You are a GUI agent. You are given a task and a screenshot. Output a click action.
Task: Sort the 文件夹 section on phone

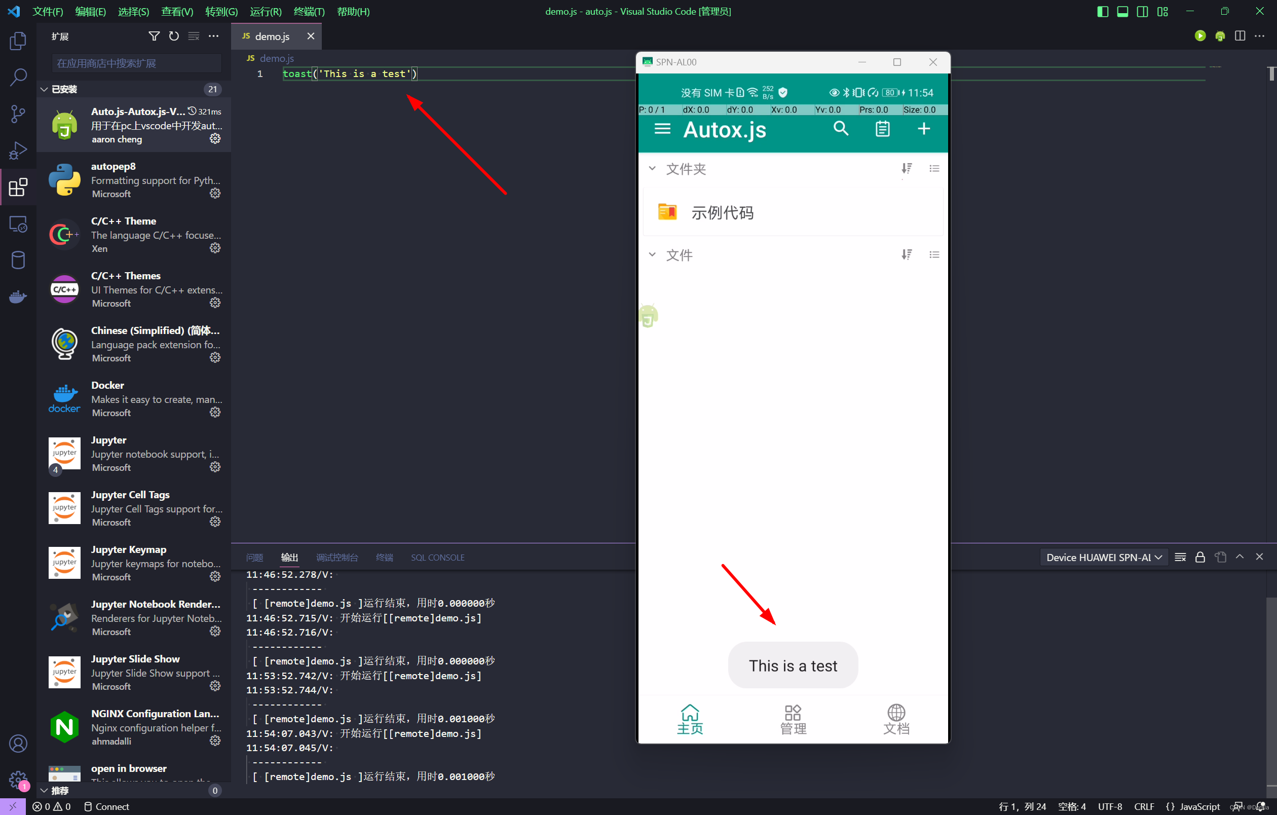tap(907, 169)
